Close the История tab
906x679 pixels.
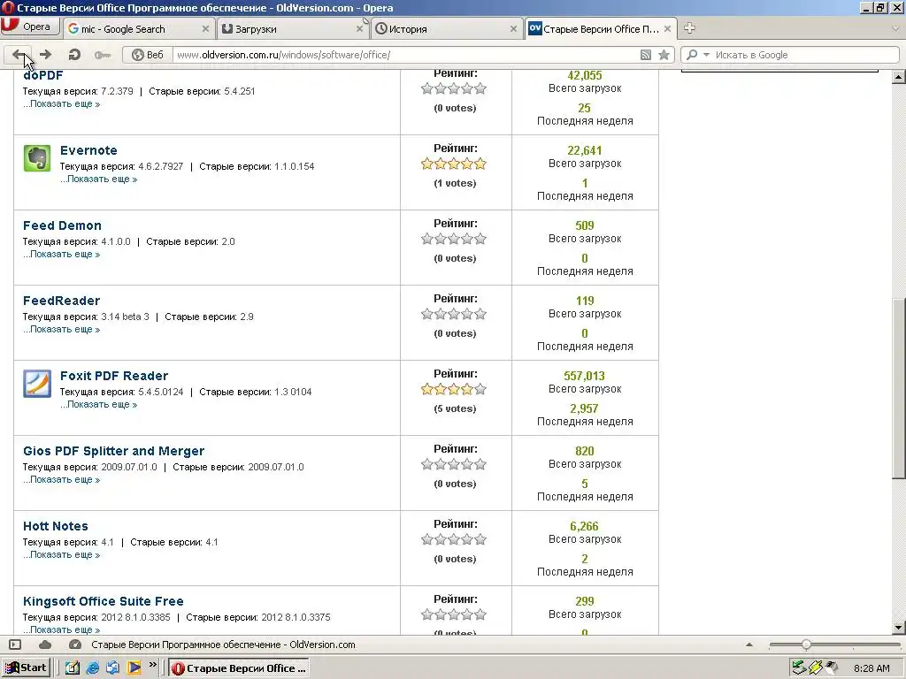click(x=513, y=29)
